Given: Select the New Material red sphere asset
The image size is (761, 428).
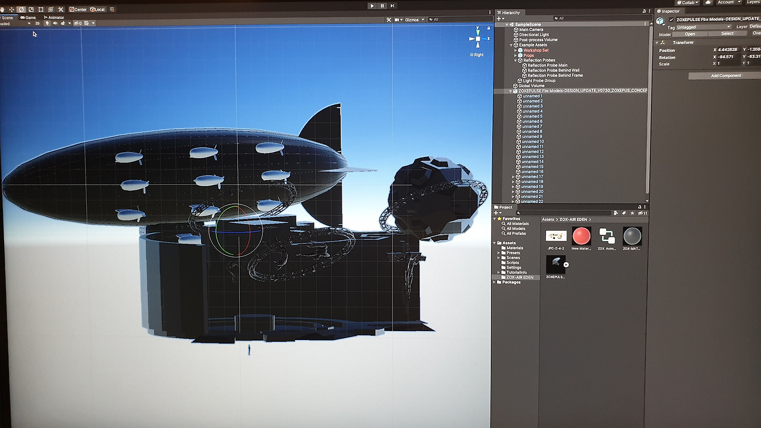Looking at the screenshot, I should pyautogui.click(x=581, y=236).
